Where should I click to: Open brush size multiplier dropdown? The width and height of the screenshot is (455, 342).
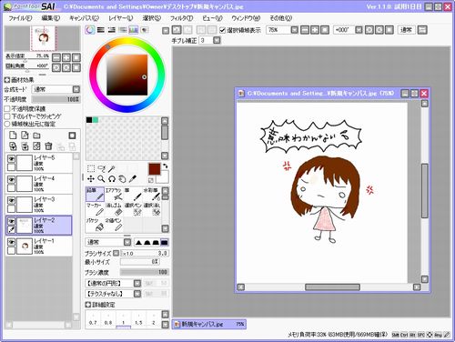116,253
